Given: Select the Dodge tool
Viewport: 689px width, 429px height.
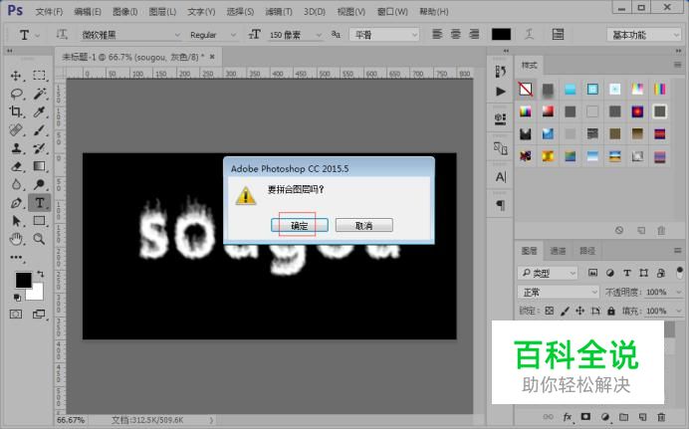Looking at the screenshot, I should tap(39, 184).
